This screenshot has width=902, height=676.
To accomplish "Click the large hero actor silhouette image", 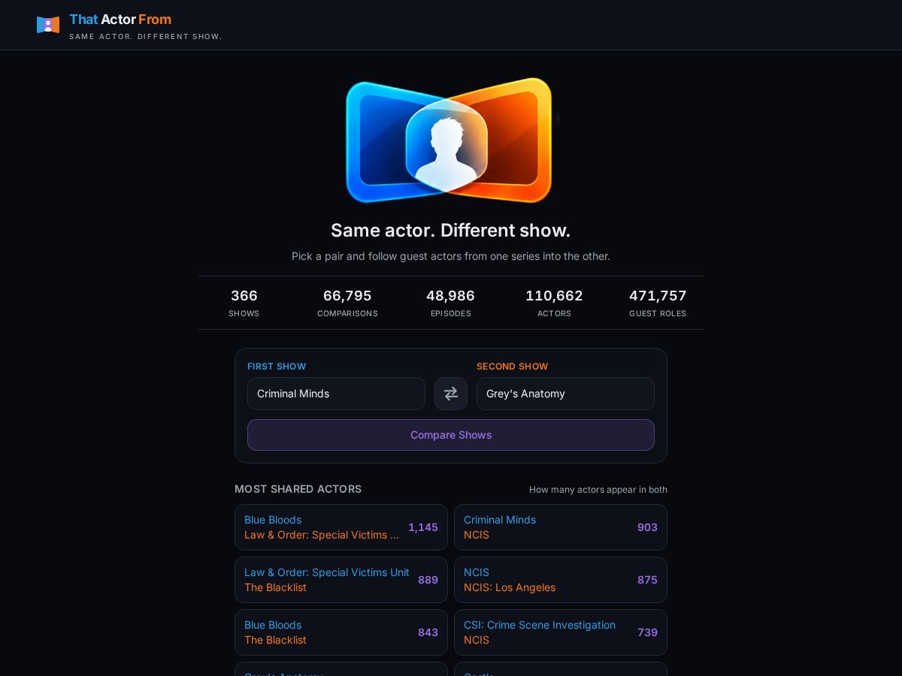I will [449, 140].
